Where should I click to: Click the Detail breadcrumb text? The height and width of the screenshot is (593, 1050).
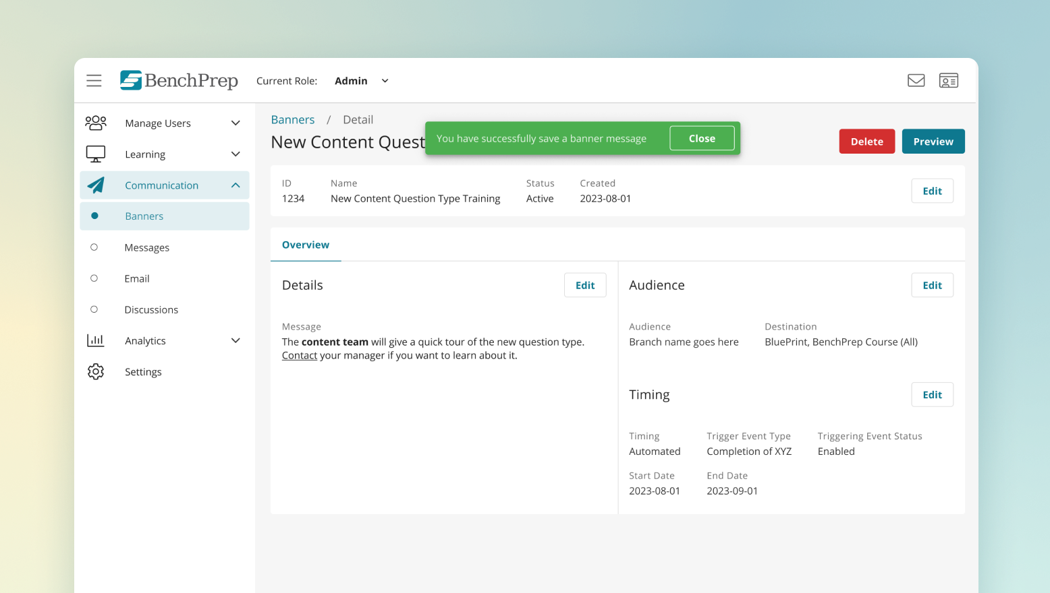(358, 119)
